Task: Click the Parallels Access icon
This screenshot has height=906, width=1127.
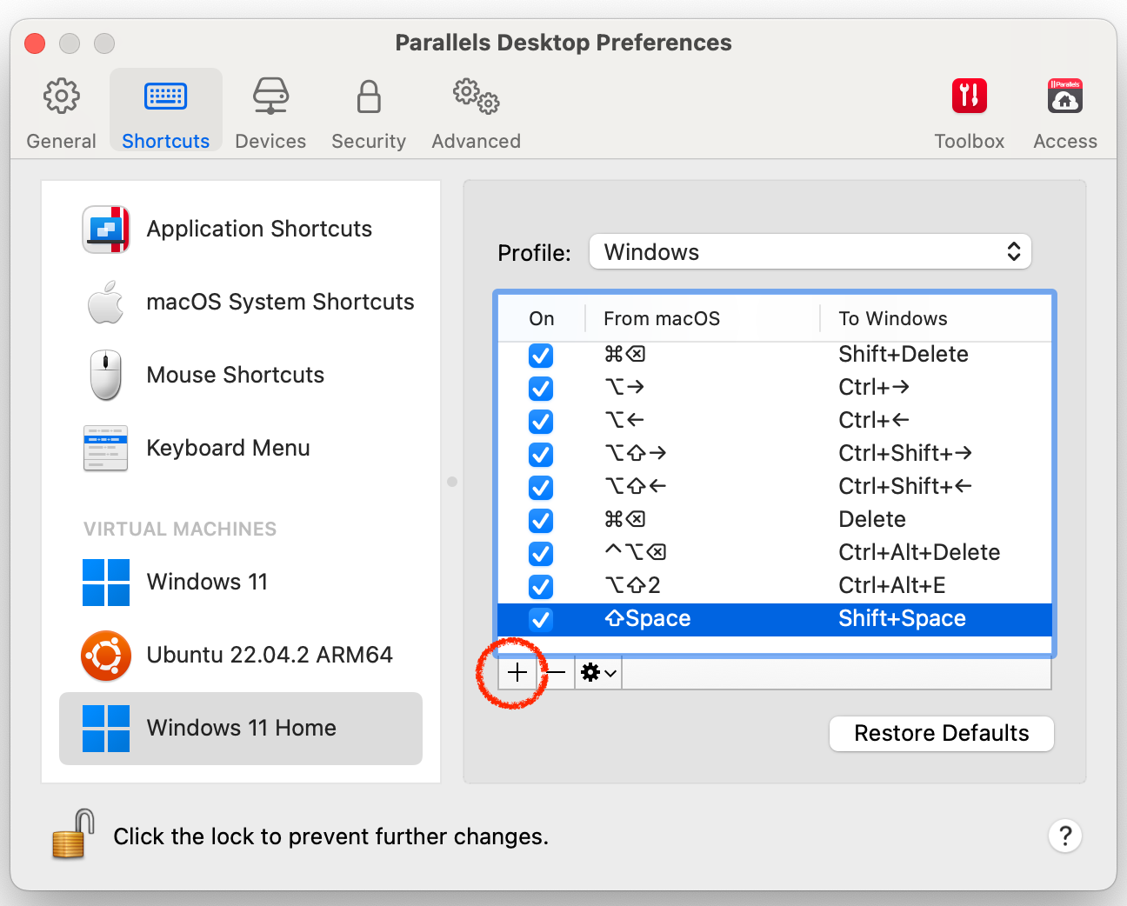Action: [1065, 97]
